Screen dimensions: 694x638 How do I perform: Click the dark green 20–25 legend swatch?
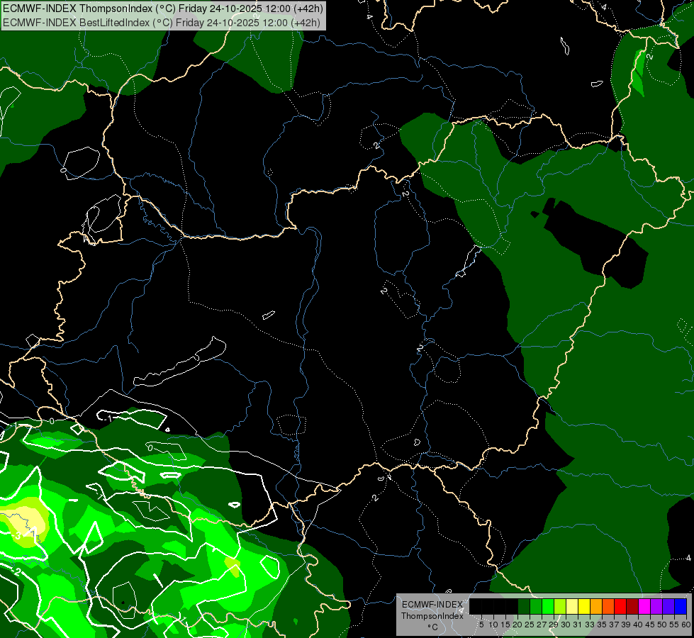tap(523, 606)
